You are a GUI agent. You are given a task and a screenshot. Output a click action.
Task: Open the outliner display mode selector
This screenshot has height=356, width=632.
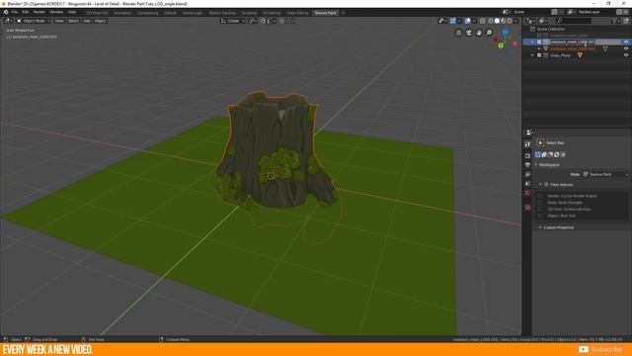click(542, 21)
